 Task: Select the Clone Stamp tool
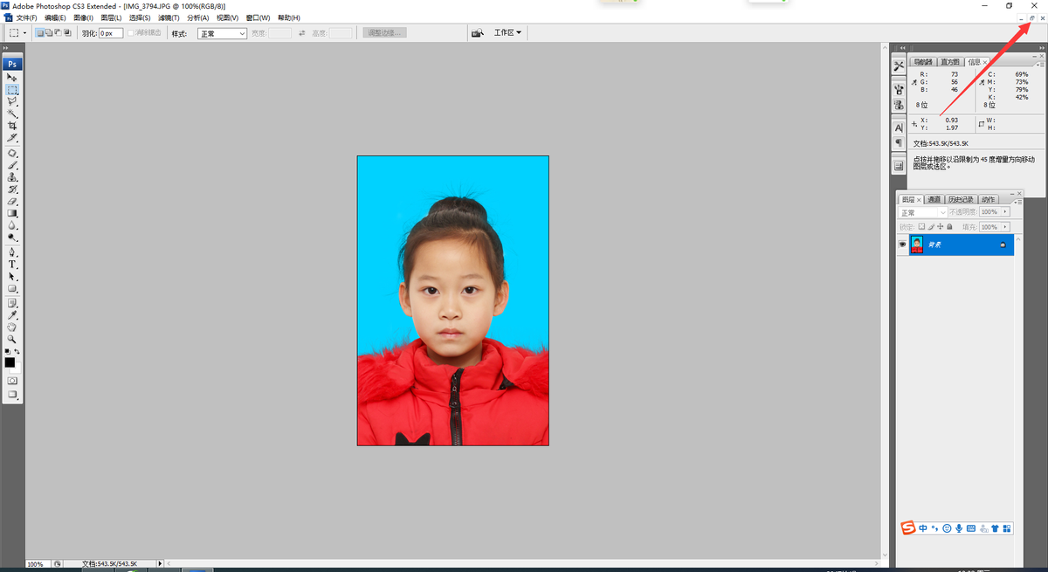[12, 176]
